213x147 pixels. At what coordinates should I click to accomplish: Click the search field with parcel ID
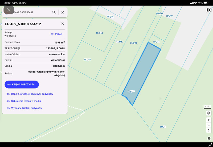[29, 12]
